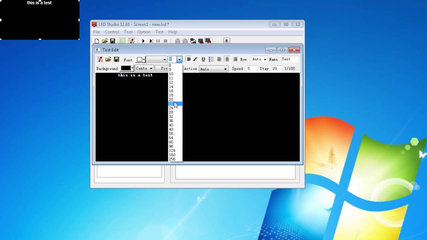
Task: Click the first gray user icon
Action: (x=177, y=41)
